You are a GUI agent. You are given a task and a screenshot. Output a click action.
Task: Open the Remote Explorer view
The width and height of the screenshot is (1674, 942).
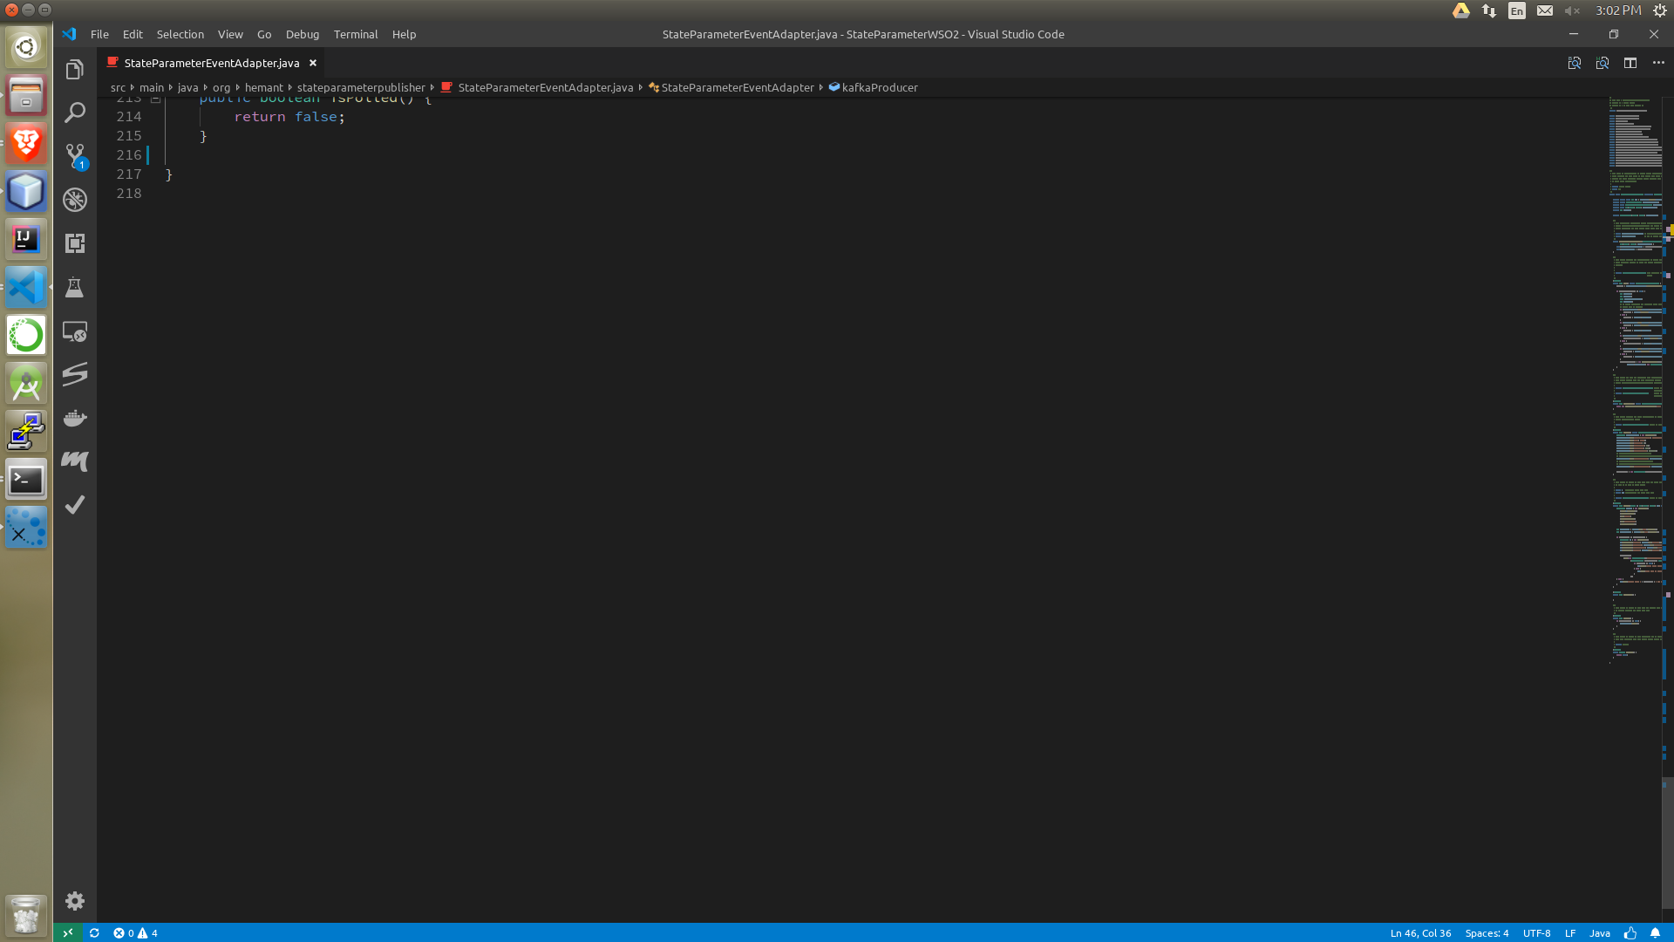[75, 332]
